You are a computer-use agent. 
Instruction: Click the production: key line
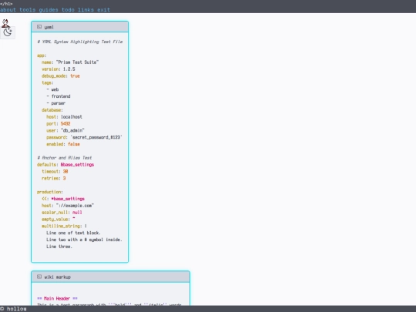(x=50, y=192)
